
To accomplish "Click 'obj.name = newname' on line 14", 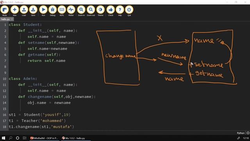I will pyautogui.click(x=49, y=103).
